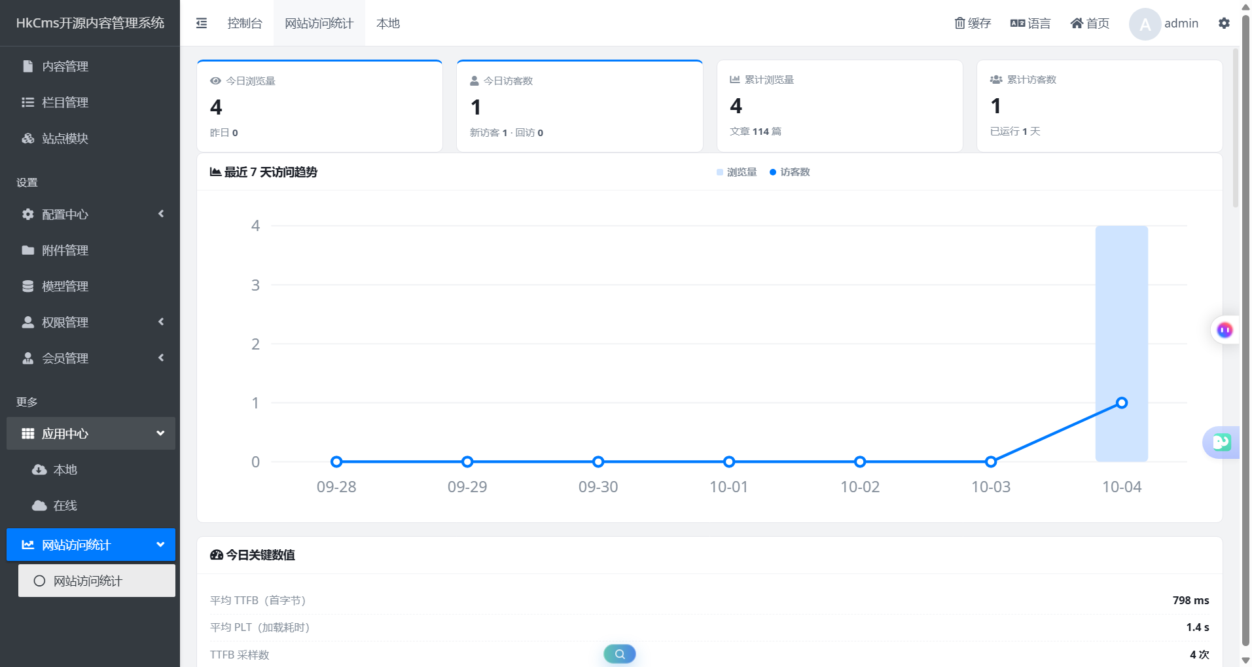The width and height of the screenshot is (1252, 667).
Task: Collapse the 应用中心 menu
Action: [x=91, y=433]
